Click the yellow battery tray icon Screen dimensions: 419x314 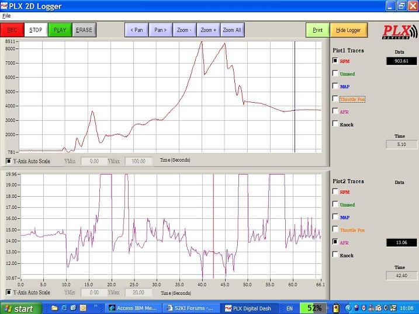(336, 308)
